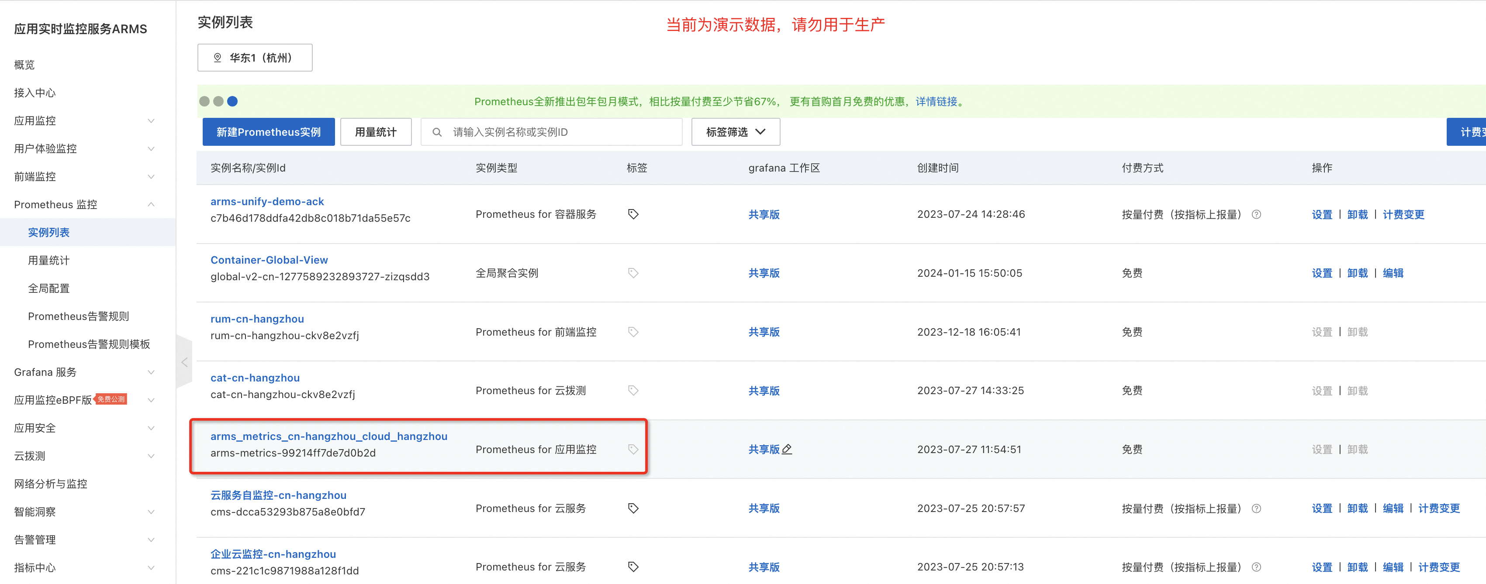Open 标签筛选 dropdown

point(736,132)
